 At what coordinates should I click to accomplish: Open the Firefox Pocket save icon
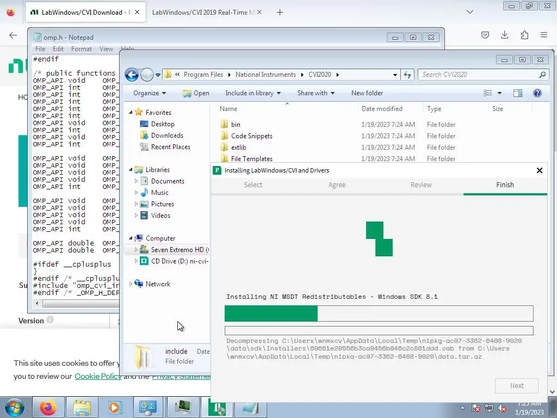[485, 35]
